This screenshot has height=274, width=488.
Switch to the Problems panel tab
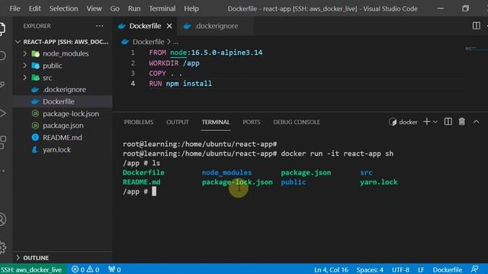139,122
